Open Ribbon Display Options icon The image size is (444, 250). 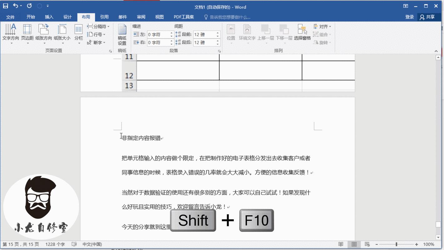(x=406, y=6)
